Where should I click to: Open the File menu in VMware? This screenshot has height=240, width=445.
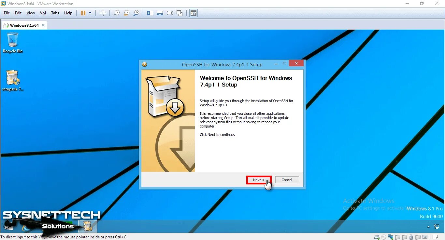pos(7,13)
